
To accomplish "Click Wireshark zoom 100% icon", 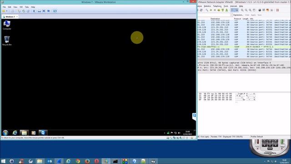I will 250,10.
